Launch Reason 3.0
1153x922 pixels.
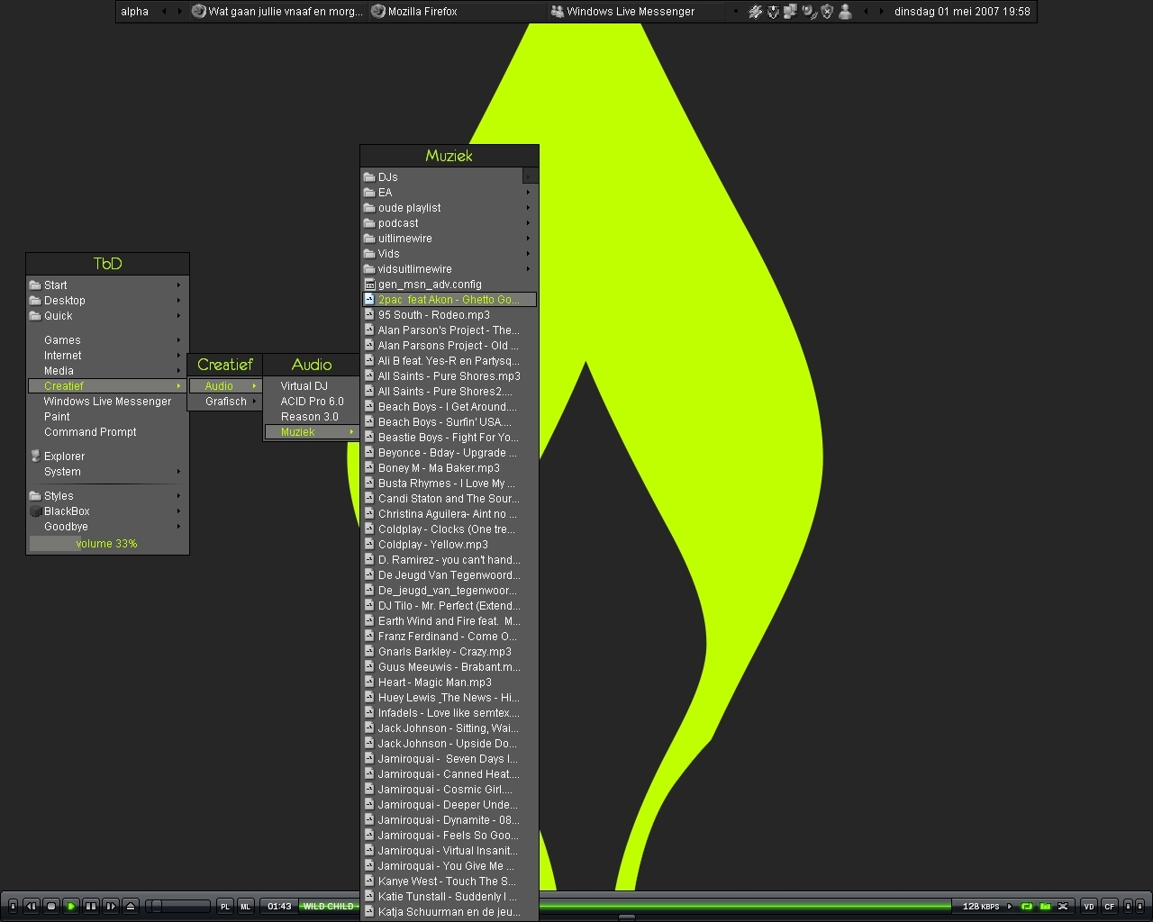coord(312,417)
